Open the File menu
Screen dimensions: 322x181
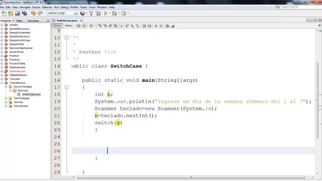tap(2, 7)
